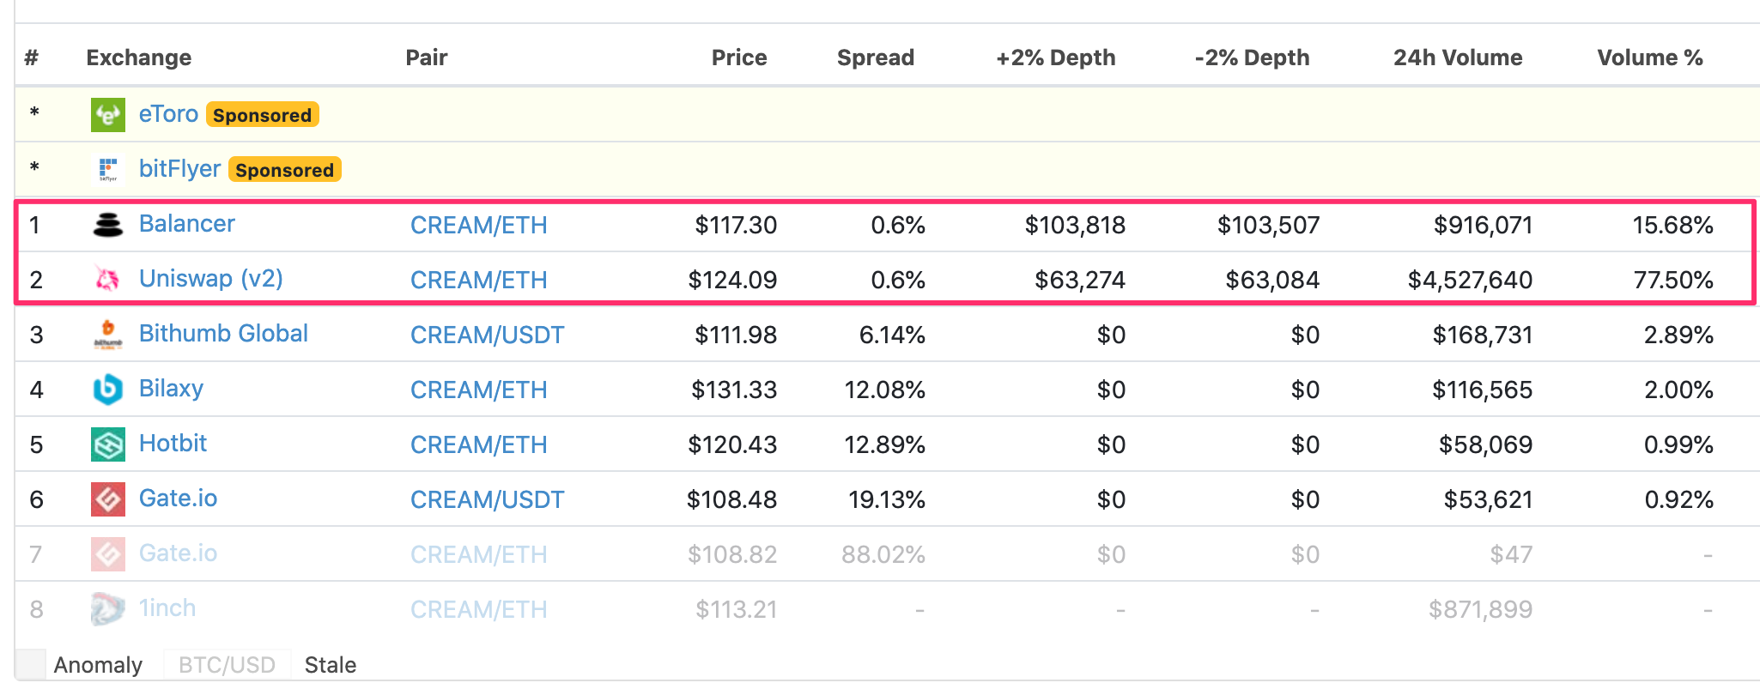
Task: Sort by the Price column header
Action: 739,57
